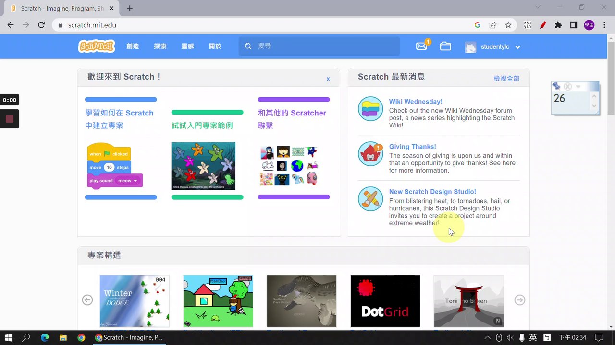The width and height of the screenshot is (615, 345).
Task: Open the Extensions puzzle piece menu
Action: pos(558,25)
